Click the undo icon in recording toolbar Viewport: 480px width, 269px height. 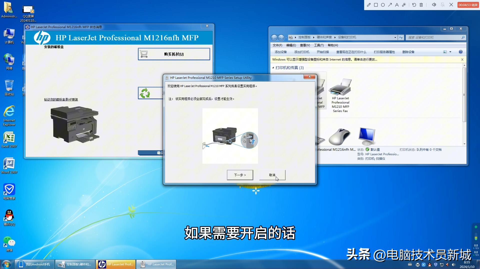click(x=414, y=4)
